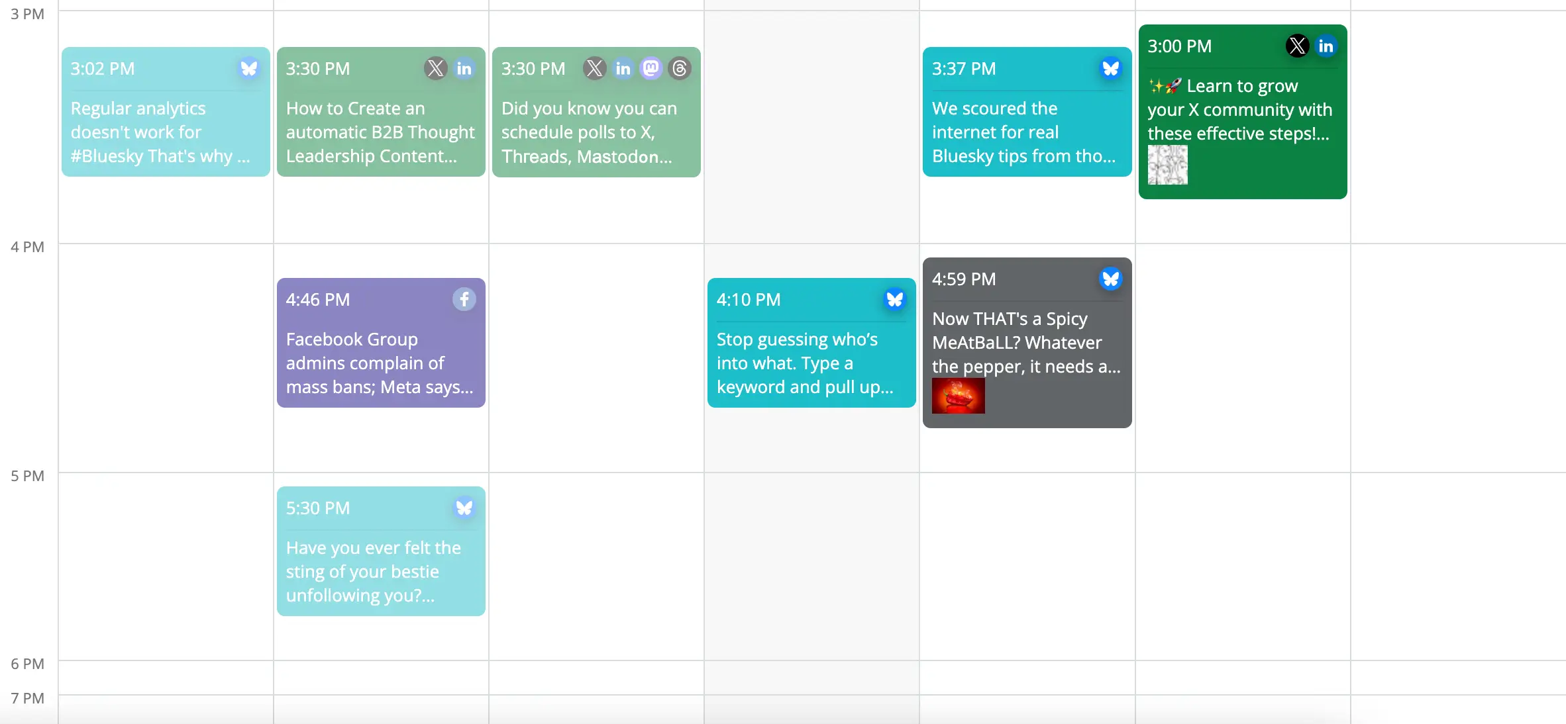Click LinkedIn icon on B2B Thought Leadership post

[x=464, y=68]
